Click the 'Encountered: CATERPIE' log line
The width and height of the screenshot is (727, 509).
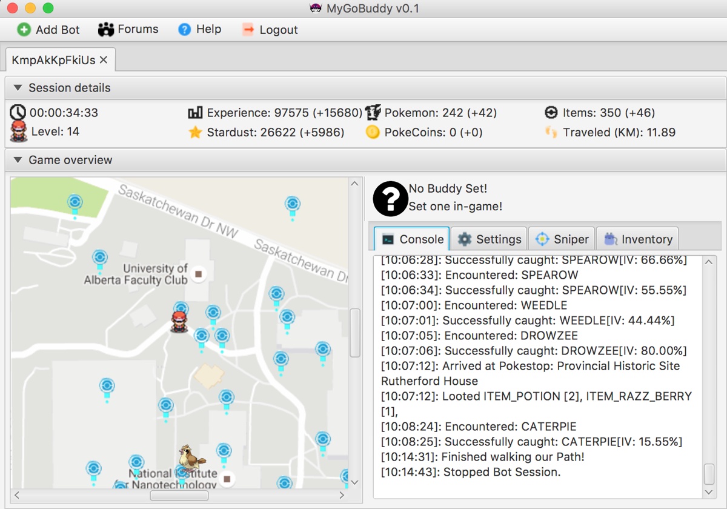479,427
